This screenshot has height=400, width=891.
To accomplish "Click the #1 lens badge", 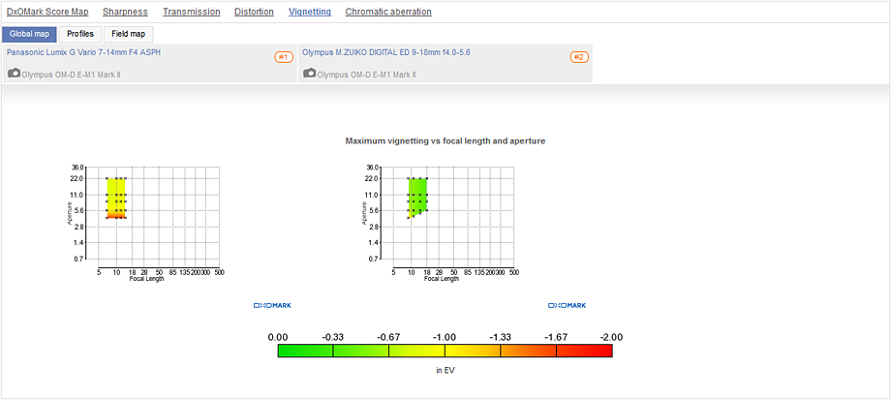I will click(x=284, y=57).
